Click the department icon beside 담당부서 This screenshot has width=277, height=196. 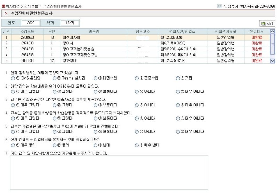pyautogui.click(x=219, y=6)
